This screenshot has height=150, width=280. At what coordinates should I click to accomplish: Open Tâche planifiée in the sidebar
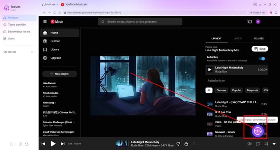(17, 25)
